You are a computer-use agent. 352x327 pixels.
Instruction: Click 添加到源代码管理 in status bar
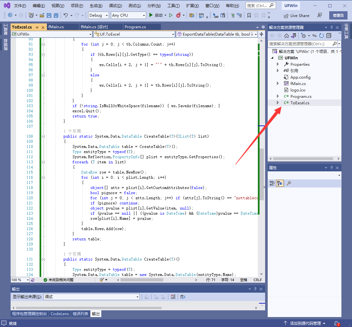point(305,323)
